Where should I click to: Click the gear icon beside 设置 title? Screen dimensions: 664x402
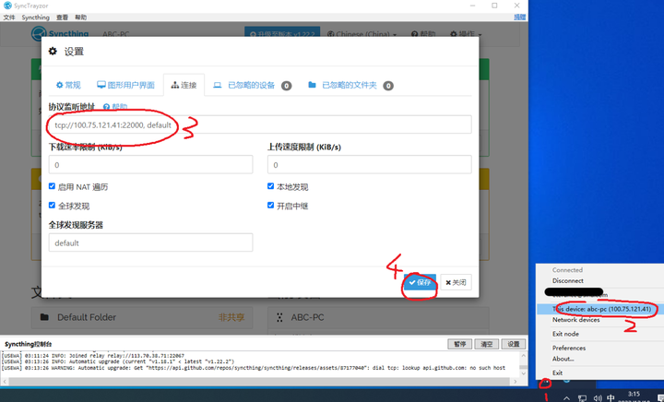point(53,52)
